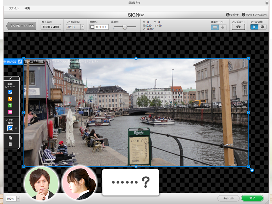
Task: Click the bottom-middle resize handle
Action: [x=136, y=166]
